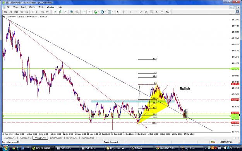Select the vertical line drawing tool
The height and width of the screenshot is (151, 242).
tap(130, 12)
